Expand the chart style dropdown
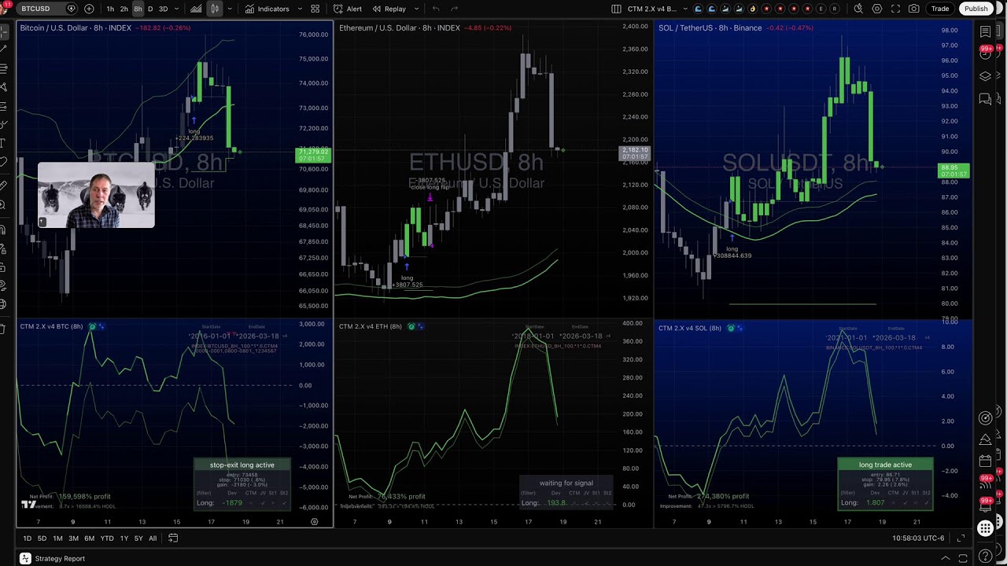 (x=229, y=9)
